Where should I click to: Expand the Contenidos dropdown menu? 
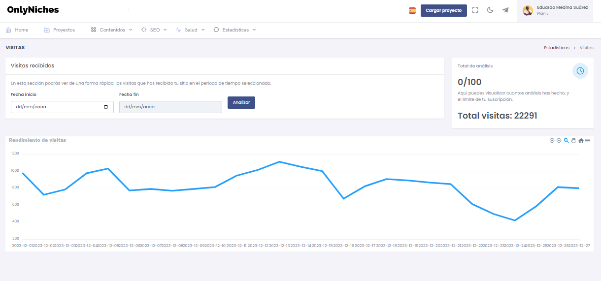111,30
